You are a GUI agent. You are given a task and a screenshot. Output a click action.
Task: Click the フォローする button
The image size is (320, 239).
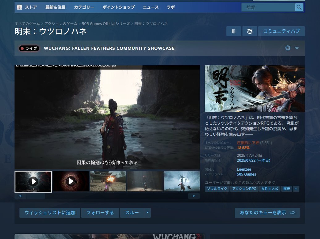pos(100,213)
